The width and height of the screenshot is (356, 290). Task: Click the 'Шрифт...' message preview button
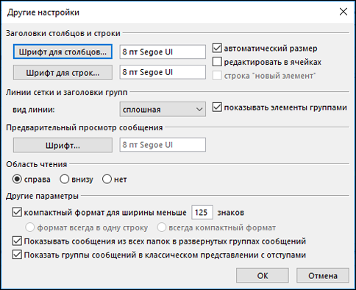tap(63, 145)
